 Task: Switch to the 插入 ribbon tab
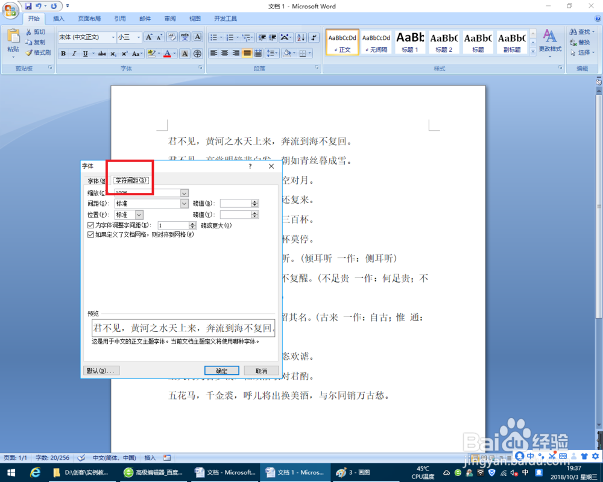coord(58,19)
